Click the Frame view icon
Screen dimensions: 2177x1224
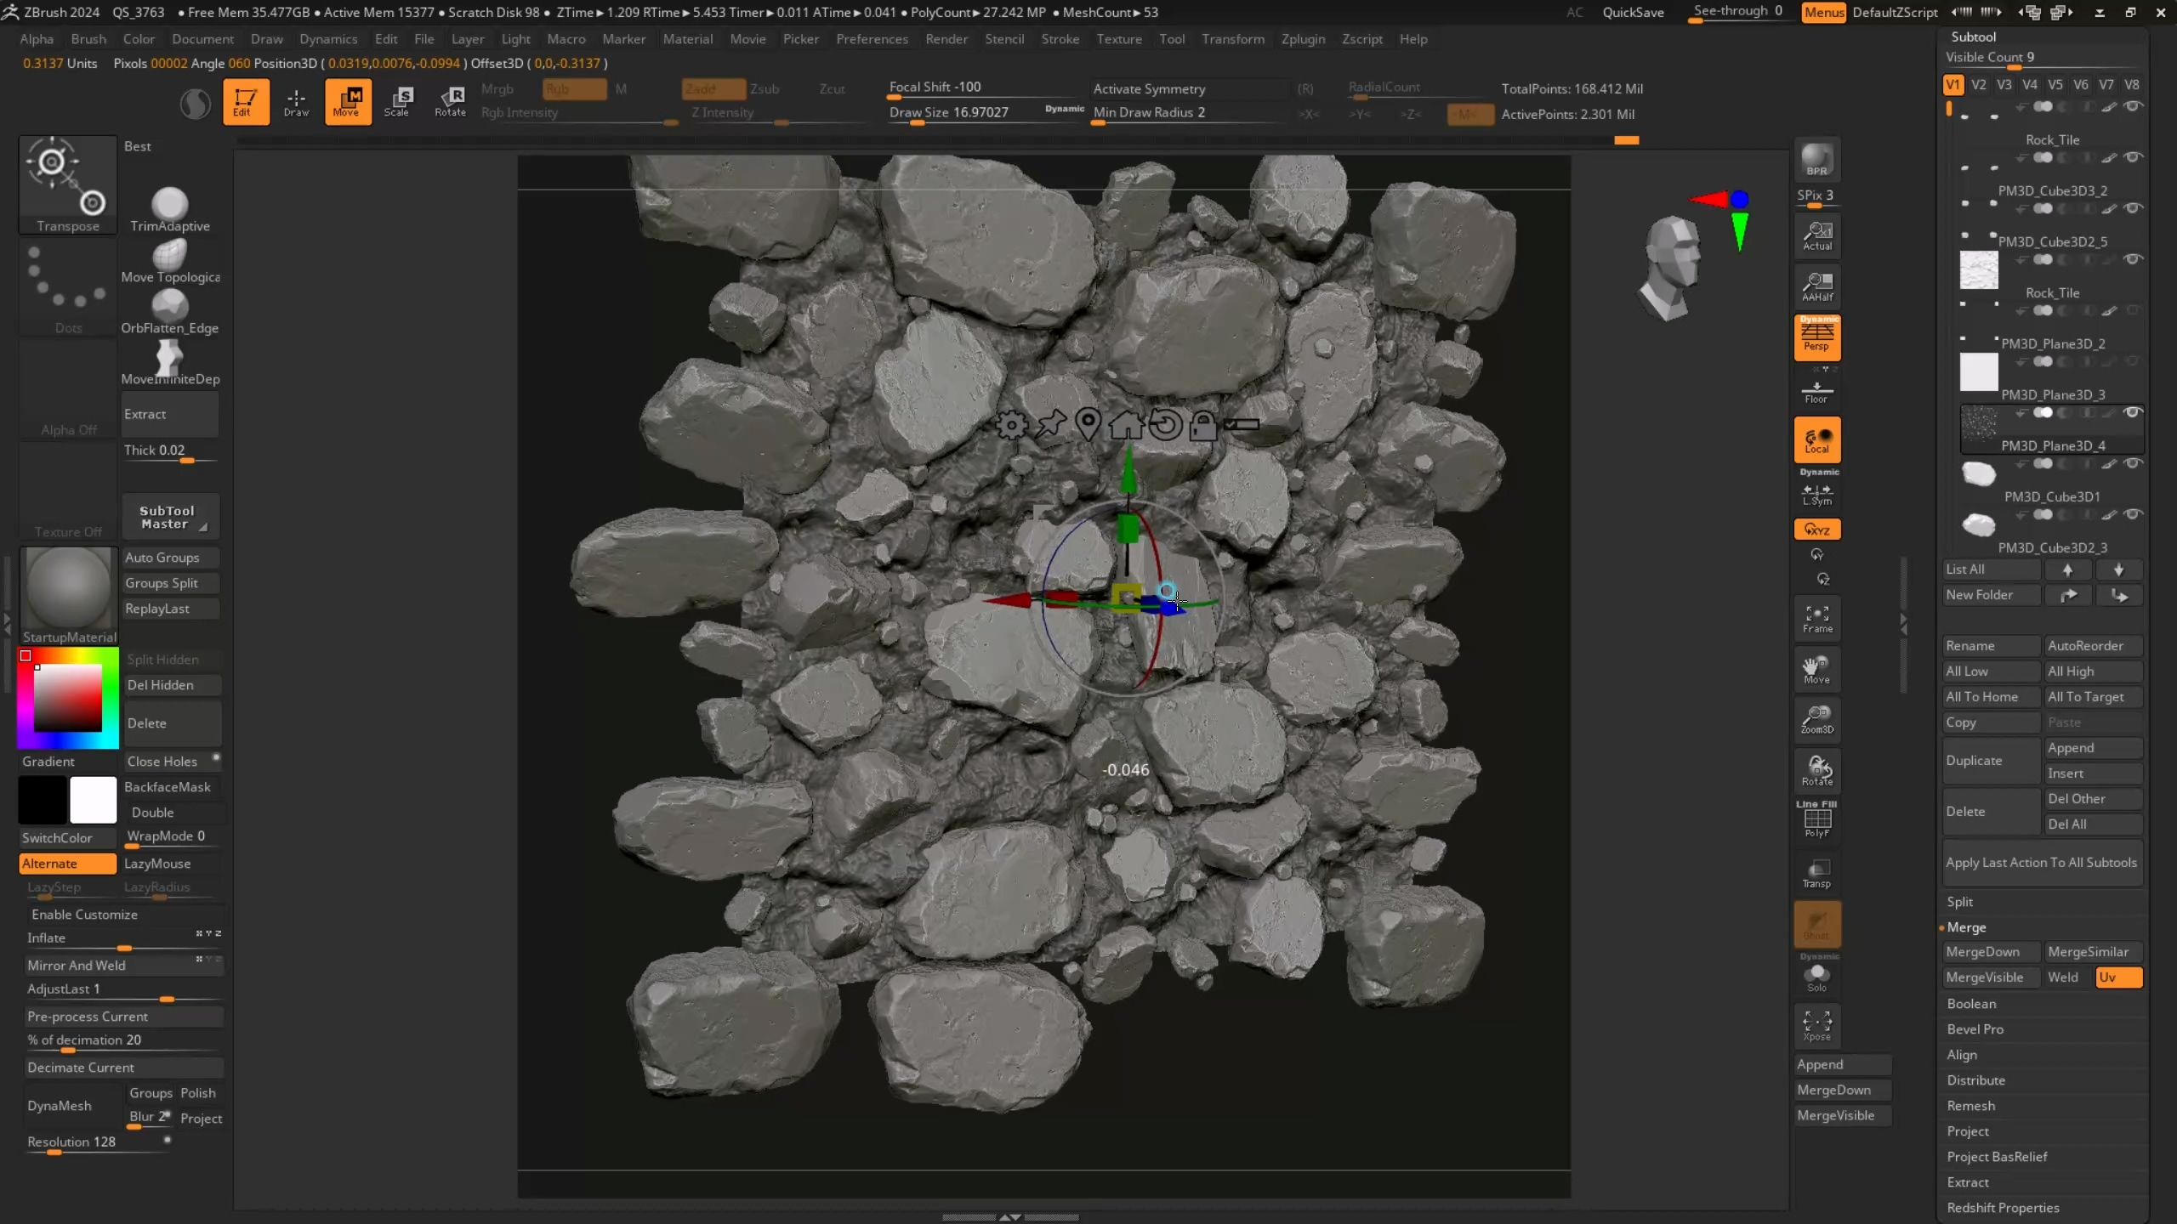pos(1816,618)
